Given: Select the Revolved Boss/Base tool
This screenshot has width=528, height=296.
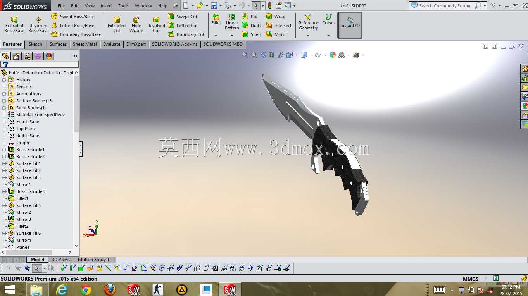Looking at the screenshot, I should [x=38, y=24].
